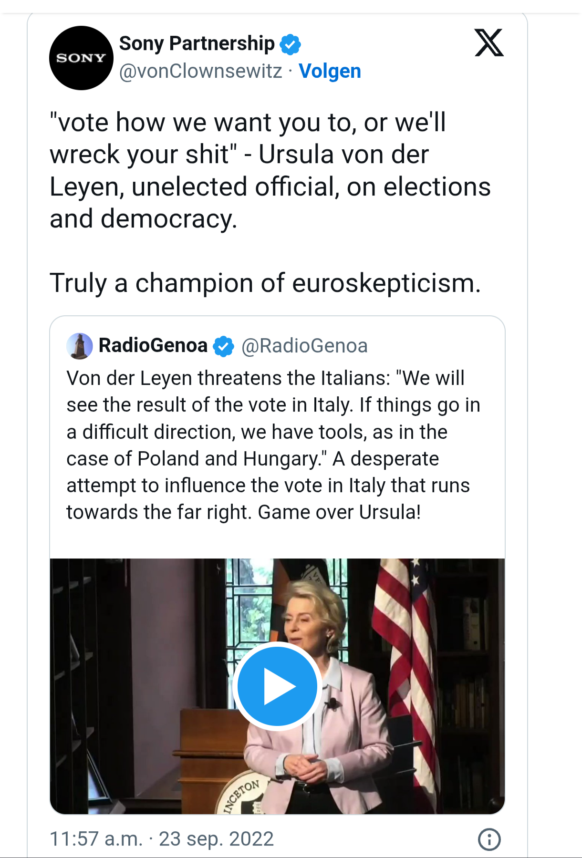Click the @vonClownsewitz handle

click(x=200, y=71)
